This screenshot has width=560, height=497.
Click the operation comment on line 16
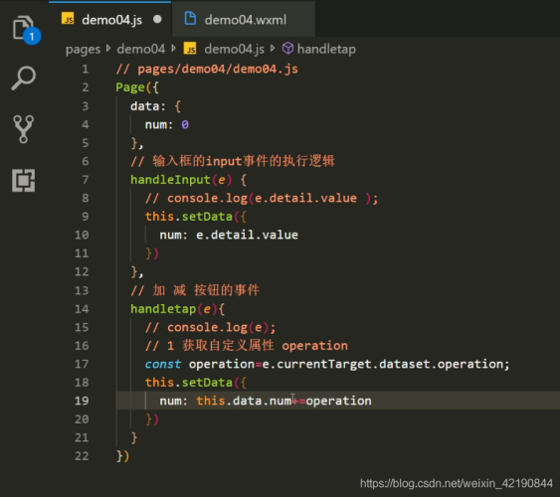coord(247,346)
